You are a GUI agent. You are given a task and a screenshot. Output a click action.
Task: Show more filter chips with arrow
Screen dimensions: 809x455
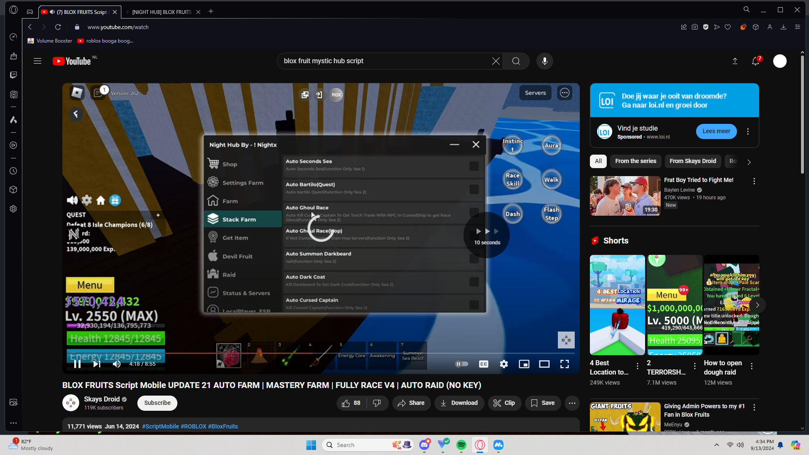click(749, 162)
